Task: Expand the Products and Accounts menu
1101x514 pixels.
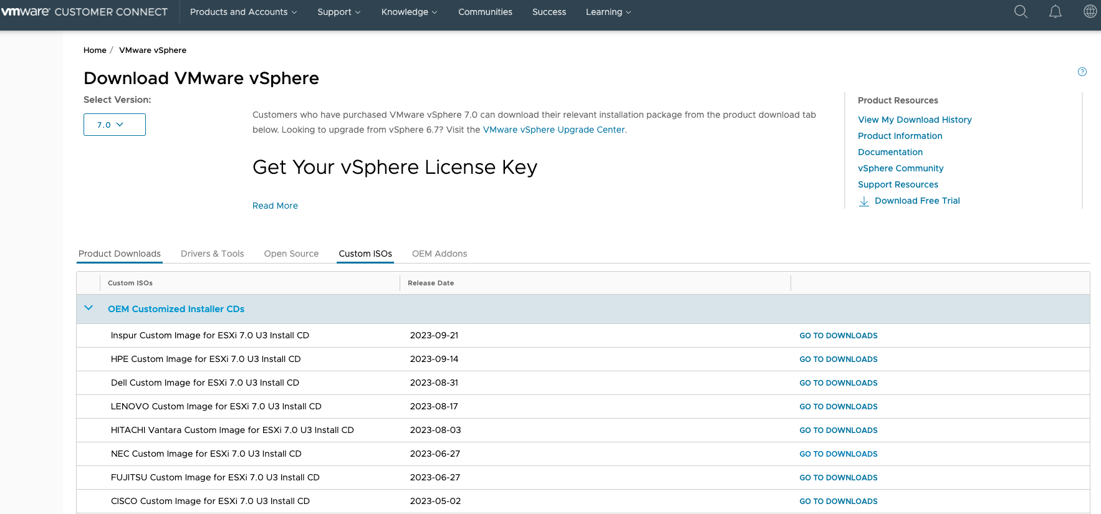Action: coord(243,12)
